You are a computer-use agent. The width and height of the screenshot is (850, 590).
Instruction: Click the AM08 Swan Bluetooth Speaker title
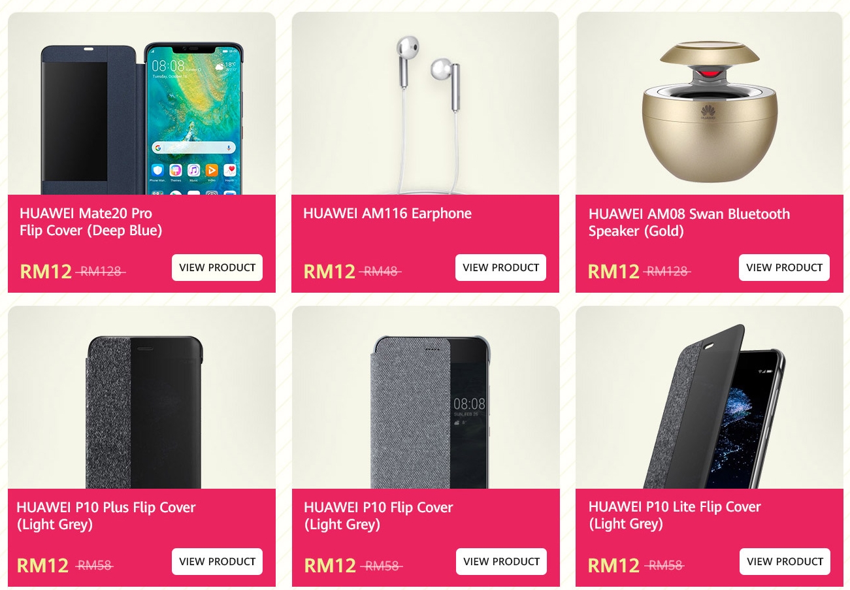(x=689, y=222)
